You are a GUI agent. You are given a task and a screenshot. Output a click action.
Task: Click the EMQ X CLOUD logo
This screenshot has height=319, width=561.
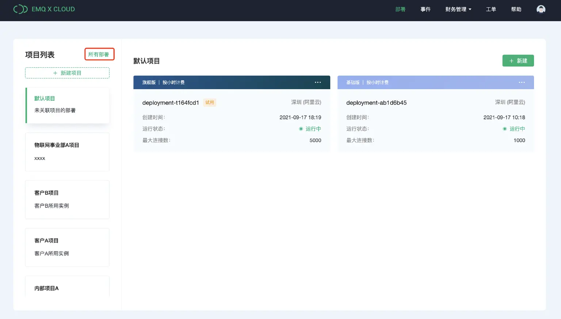(44, 9)
